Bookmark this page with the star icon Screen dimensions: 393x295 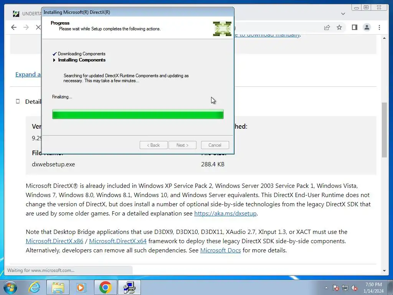pos(339,27)
